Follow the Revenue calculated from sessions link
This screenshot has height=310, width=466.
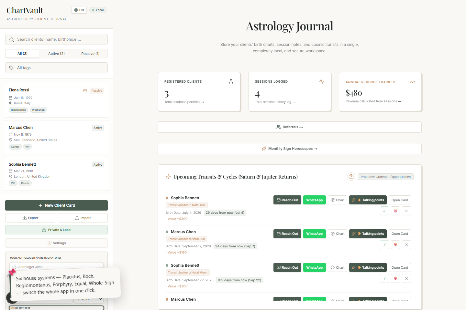(x=373, y=101)
